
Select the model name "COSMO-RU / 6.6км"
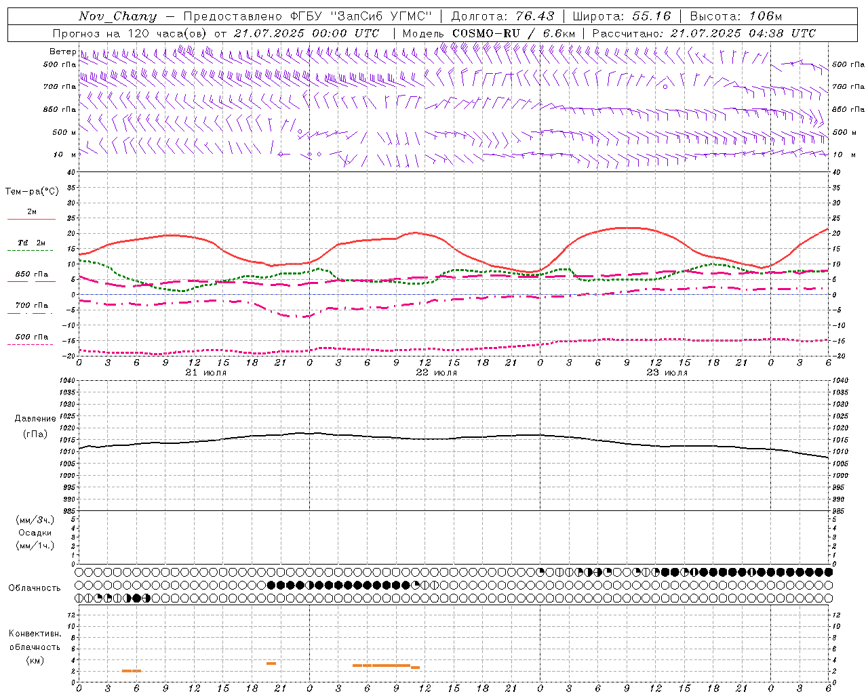point(514,33)
